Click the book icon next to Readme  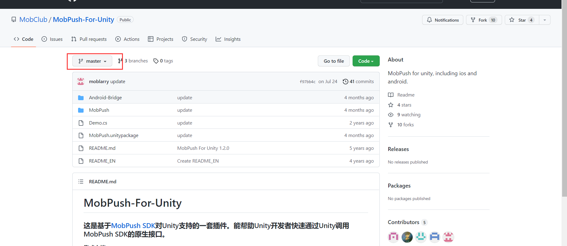pos(391,95)
